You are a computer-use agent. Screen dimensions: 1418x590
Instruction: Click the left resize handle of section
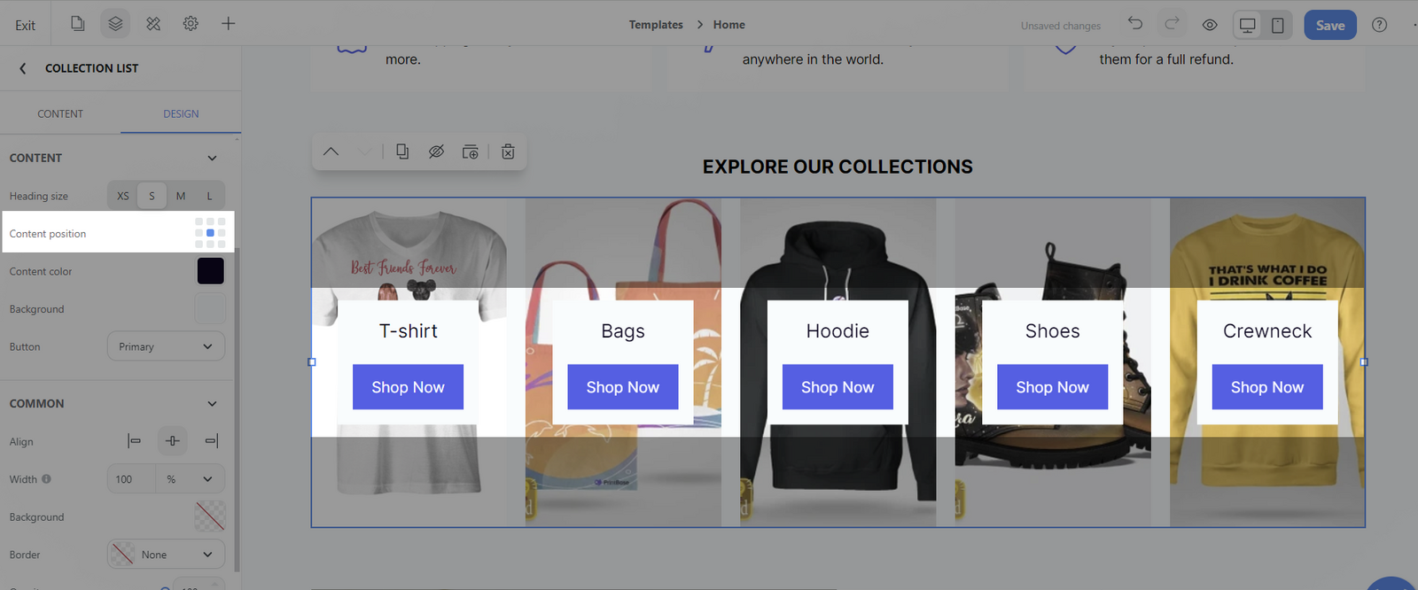(x=312, y=362)
